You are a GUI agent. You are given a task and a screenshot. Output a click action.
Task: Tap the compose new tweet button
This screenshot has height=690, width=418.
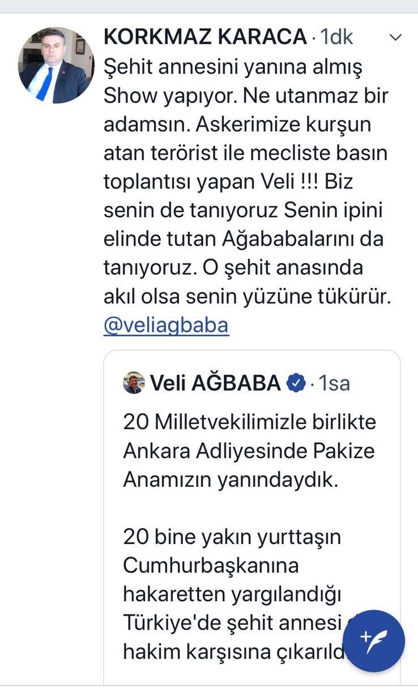[x=374, y=640]
